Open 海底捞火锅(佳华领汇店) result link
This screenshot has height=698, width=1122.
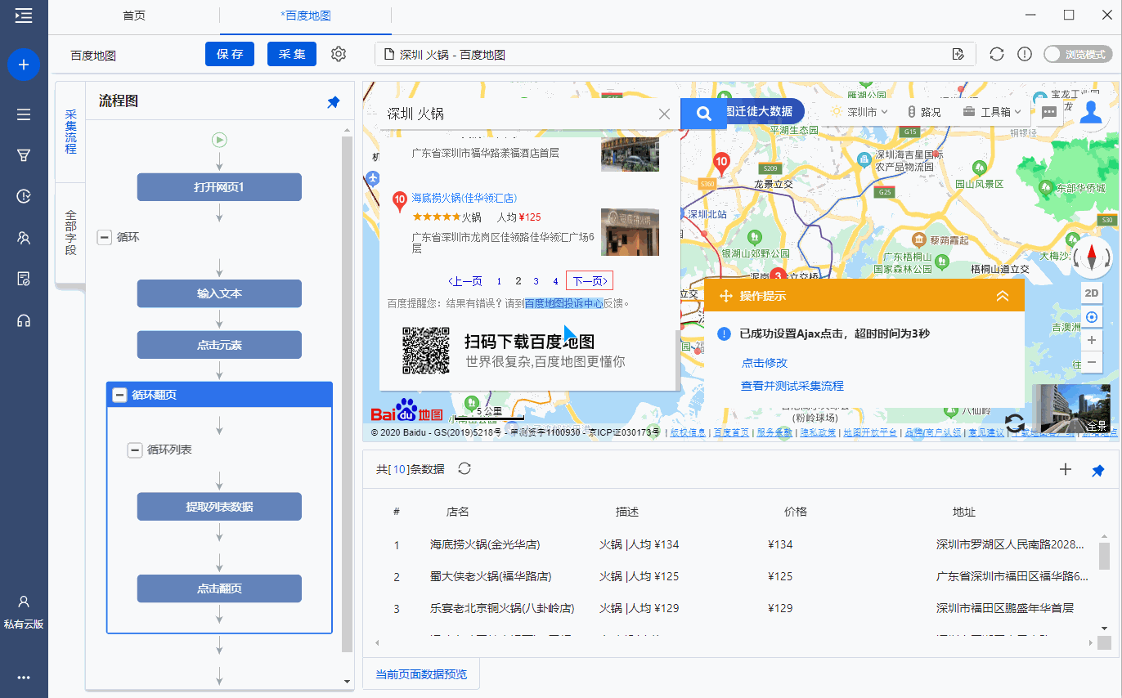(x=464, y=198)
